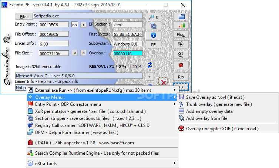The image size is (279, 168).
Task: Click the floppy disk Save Overlay icon
Action: [x=181, y=97]
